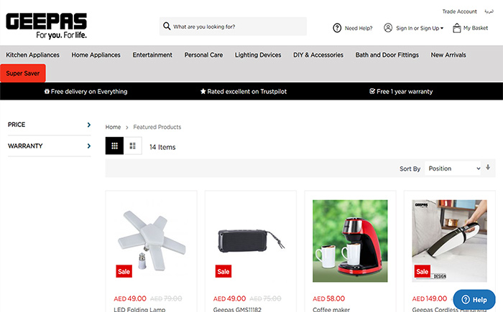Click Free delivery on Everything text

[89, 92]
